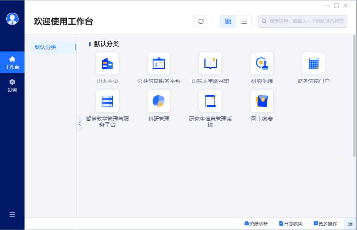
Task: Click 资源诊断 in status bar
Action: coord(256,224)
